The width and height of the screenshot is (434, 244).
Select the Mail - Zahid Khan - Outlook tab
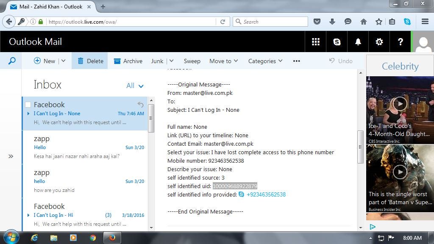(x=50, y=7)
